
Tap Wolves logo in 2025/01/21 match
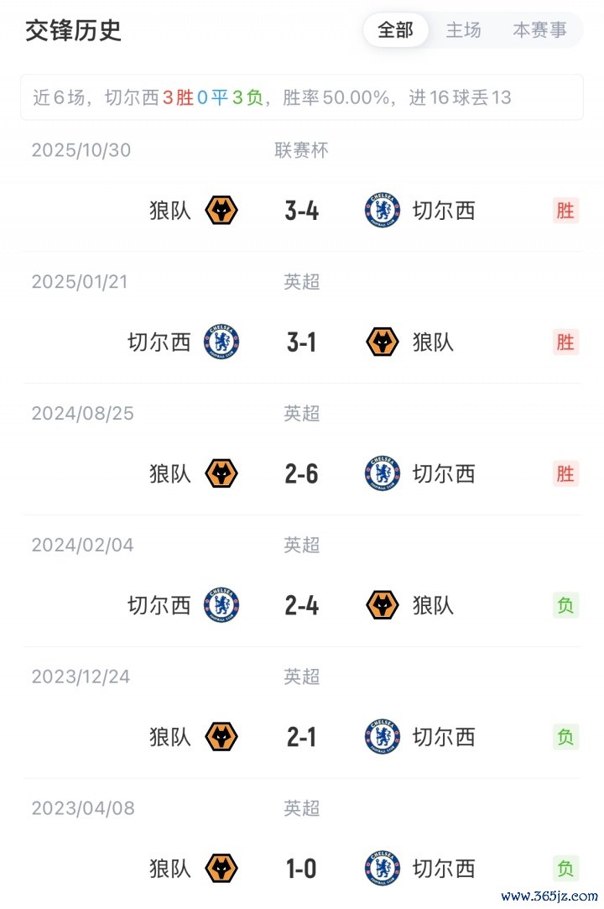[383, 342]
